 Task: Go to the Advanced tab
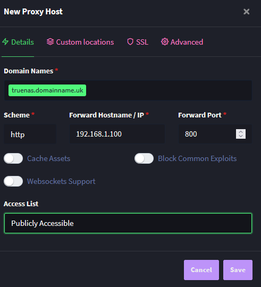182,42
